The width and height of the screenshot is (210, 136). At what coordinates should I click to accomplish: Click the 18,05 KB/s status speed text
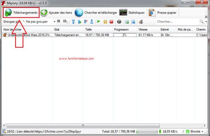click(x=170, y=131)
